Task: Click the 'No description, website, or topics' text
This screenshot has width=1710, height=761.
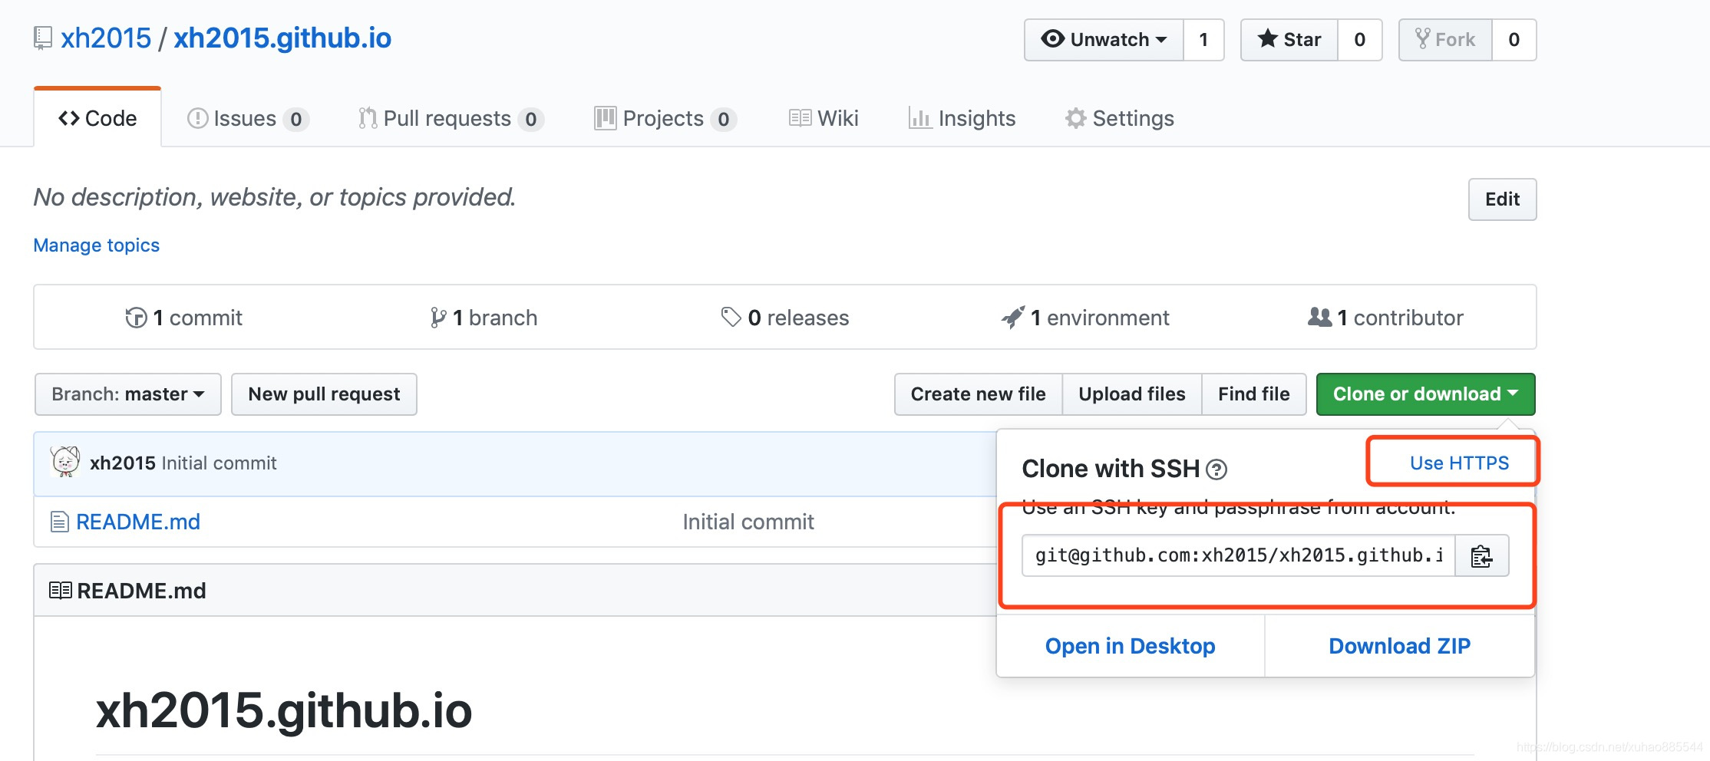Action: pyautogui.click(x=275, y=197)
